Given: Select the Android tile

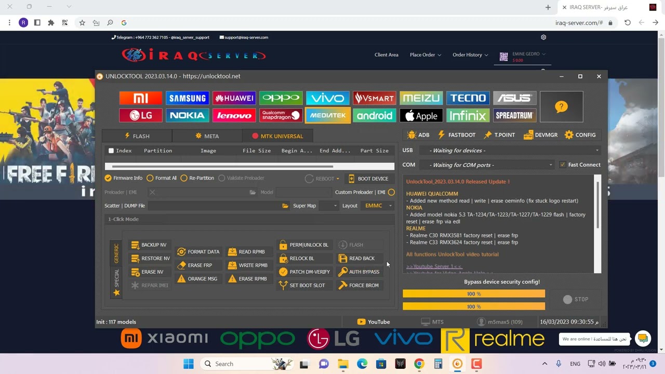Looking at the screenshot, I should point(375,115).
